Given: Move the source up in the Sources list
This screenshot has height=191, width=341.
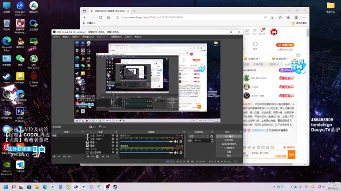Looking at the screenshot, I should click(x=103, y=156).
